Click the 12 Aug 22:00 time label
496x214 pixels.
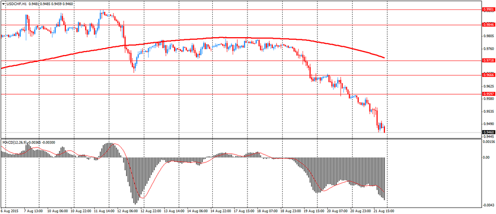[150, 211]
